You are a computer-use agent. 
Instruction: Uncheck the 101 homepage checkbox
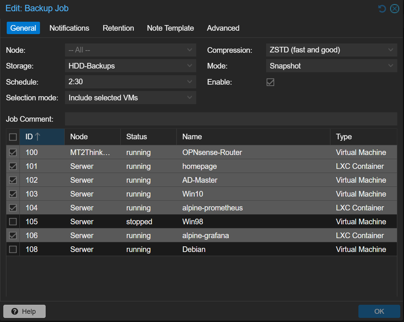(x=13, y=166)
